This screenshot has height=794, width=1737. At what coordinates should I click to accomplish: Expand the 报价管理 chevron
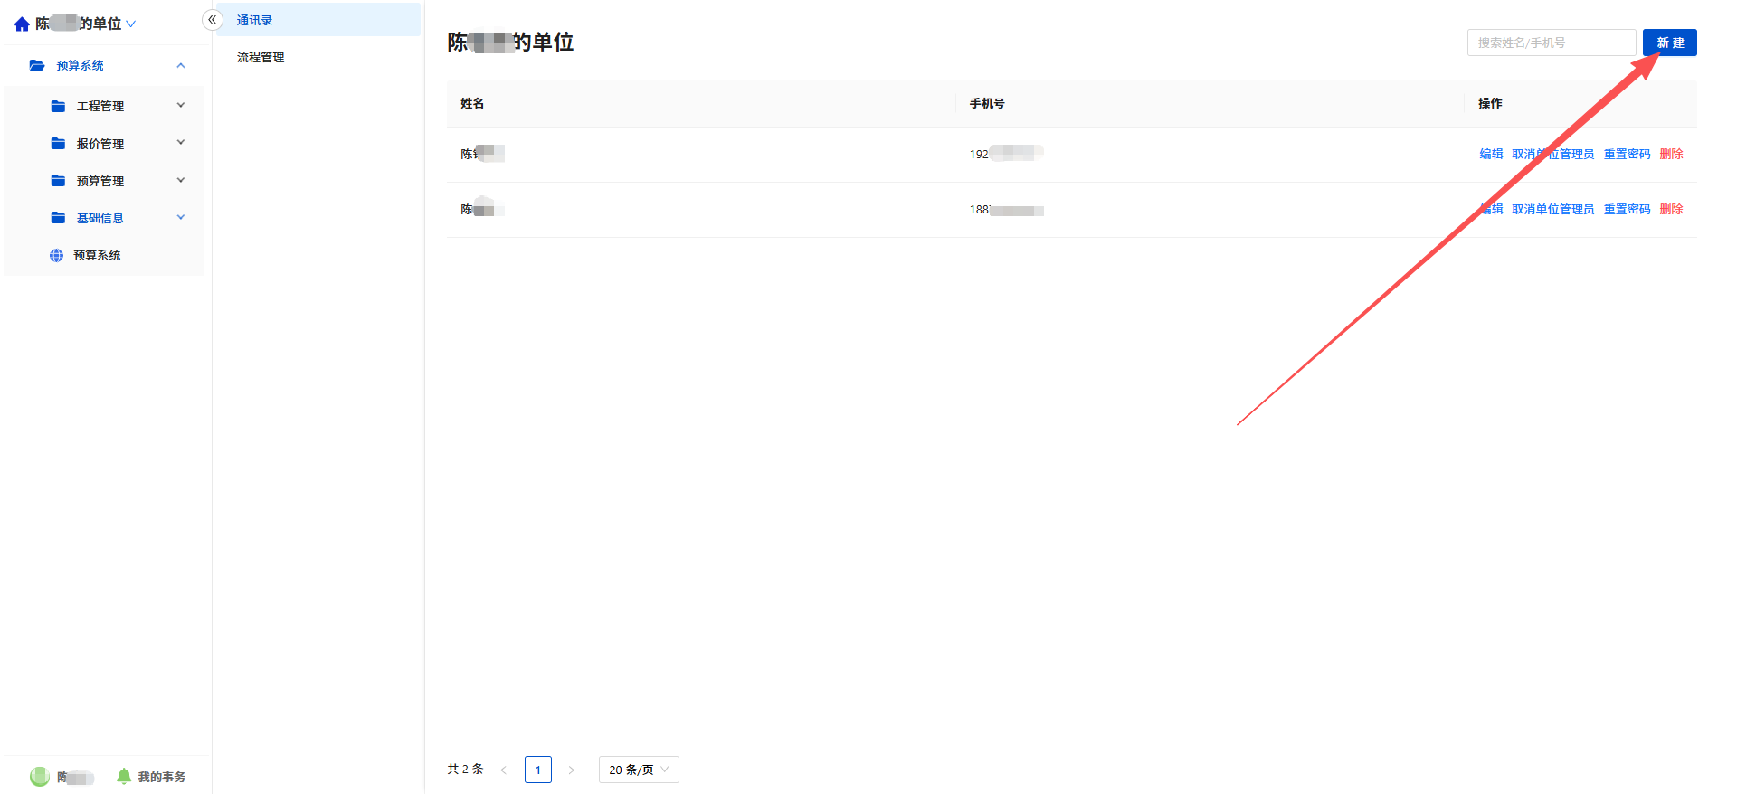tap(181, 143)
